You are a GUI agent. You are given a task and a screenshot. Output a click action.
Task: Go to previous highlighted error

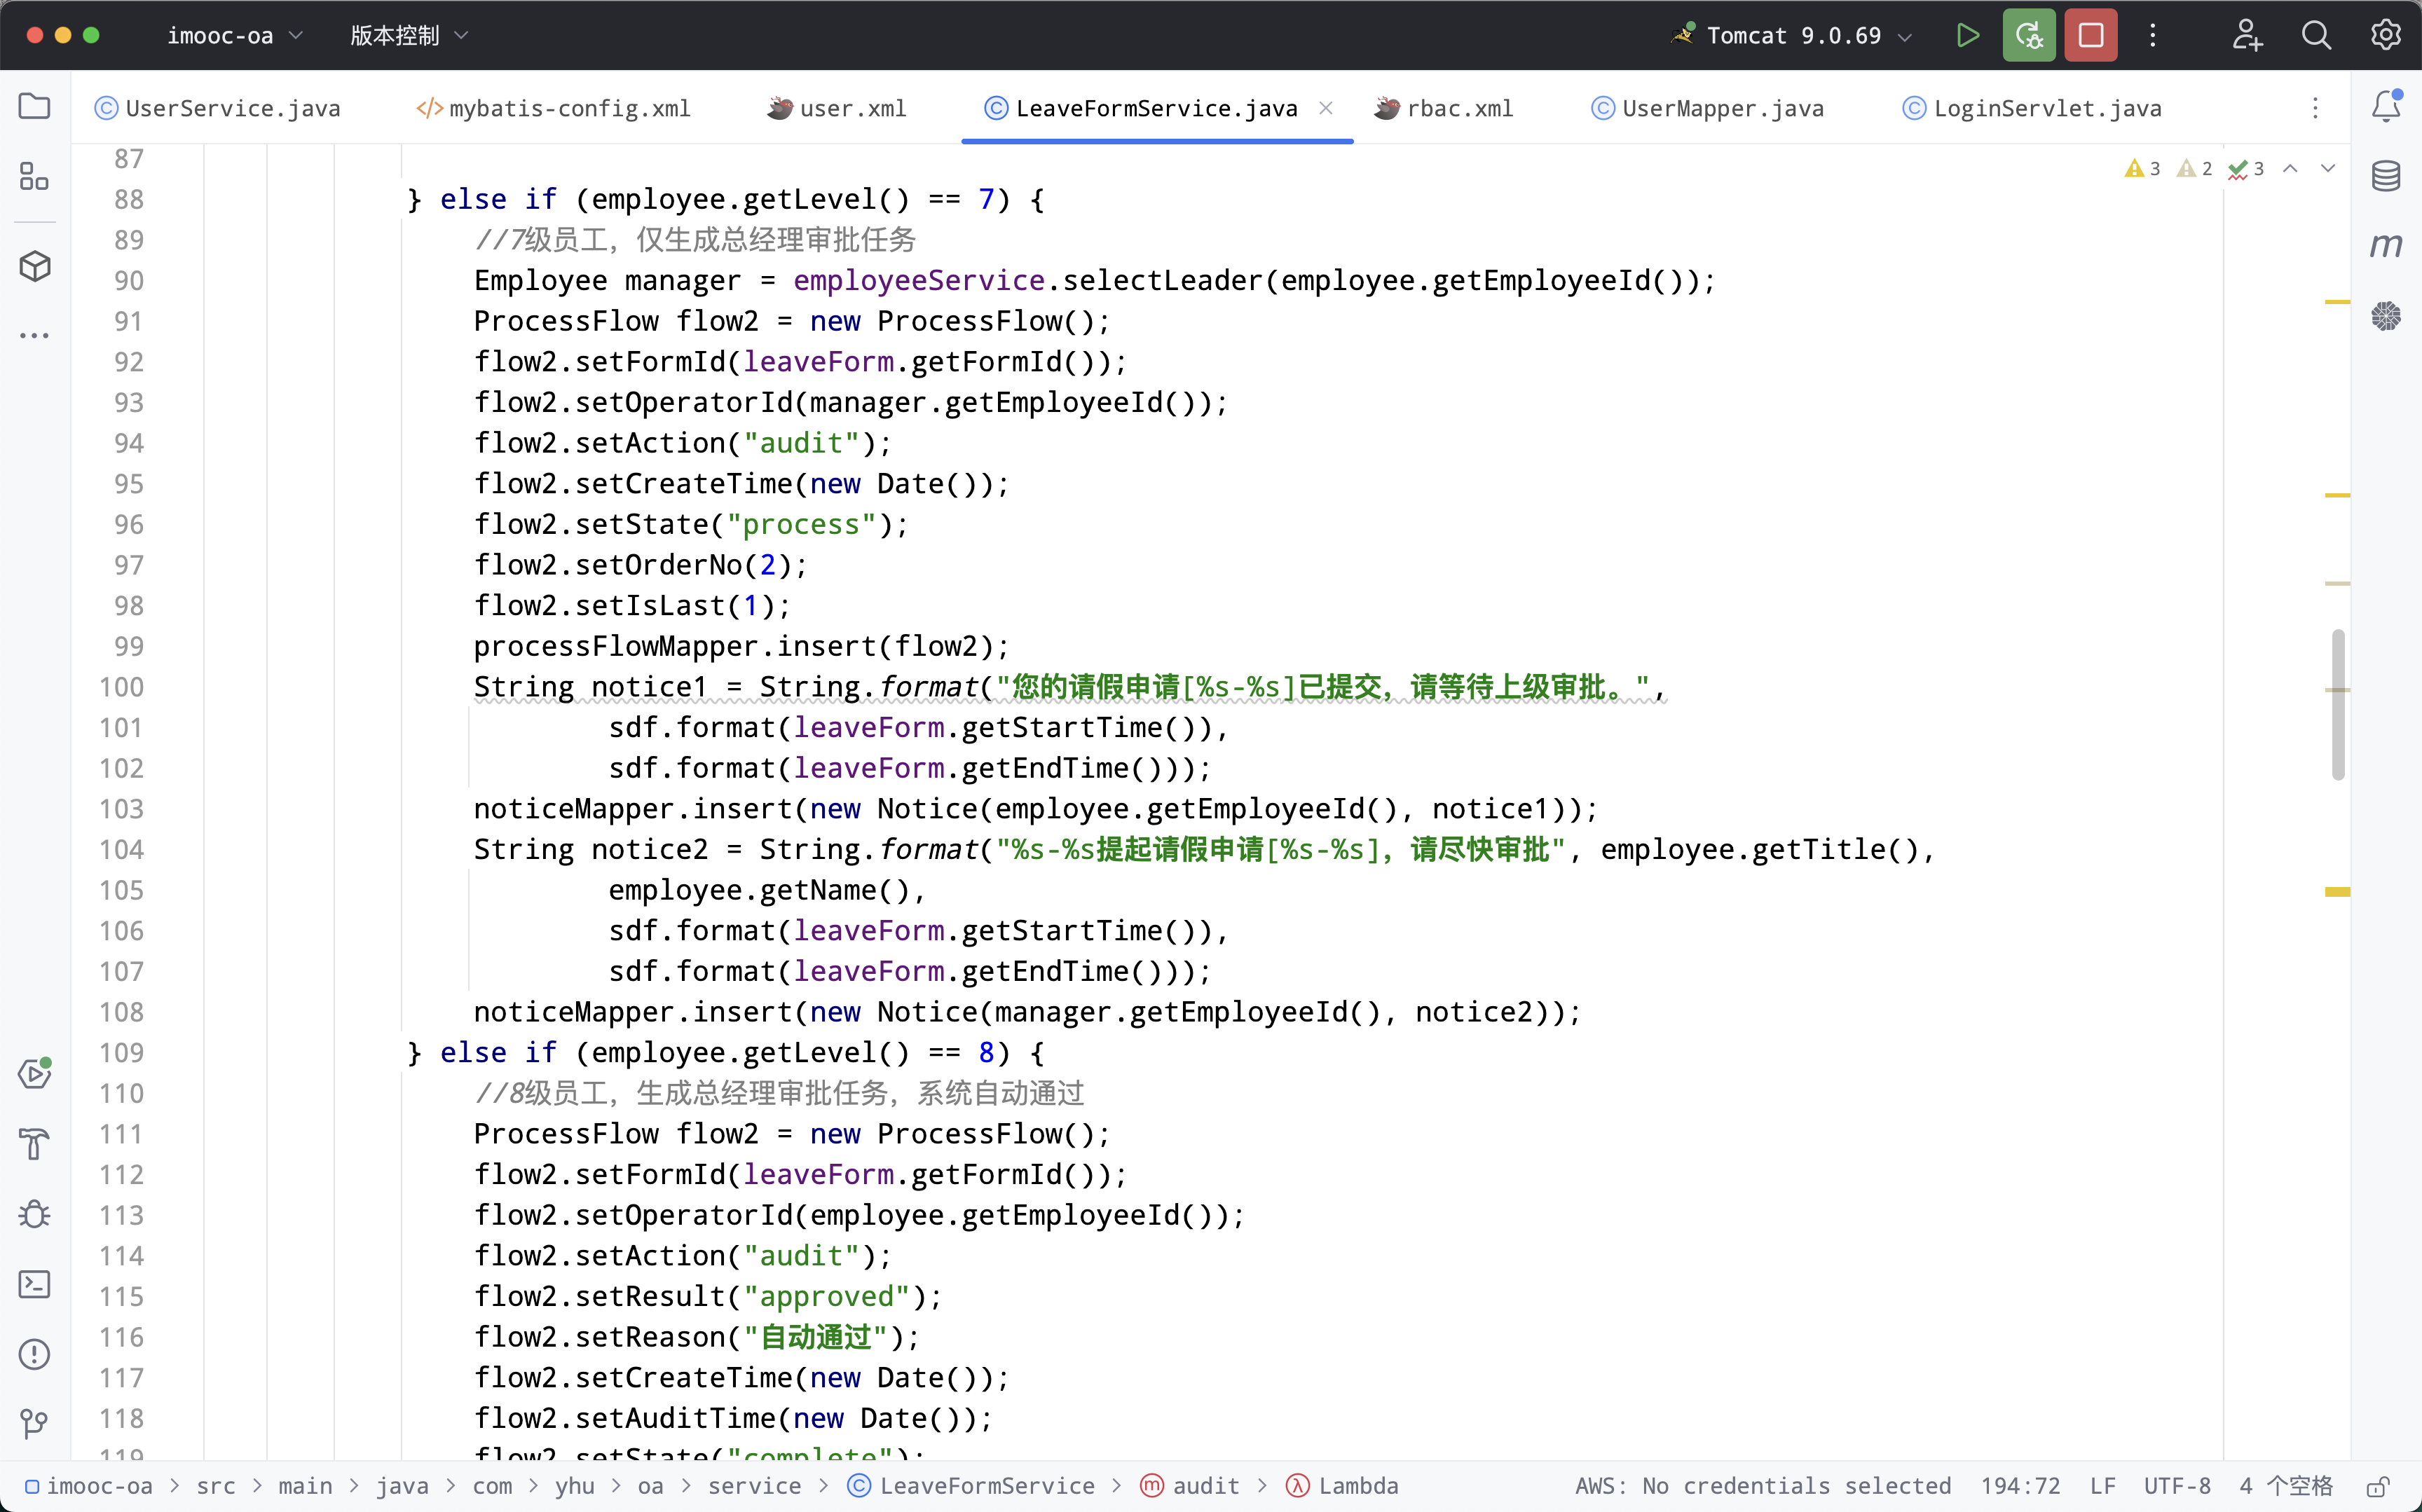point(2290,168)
